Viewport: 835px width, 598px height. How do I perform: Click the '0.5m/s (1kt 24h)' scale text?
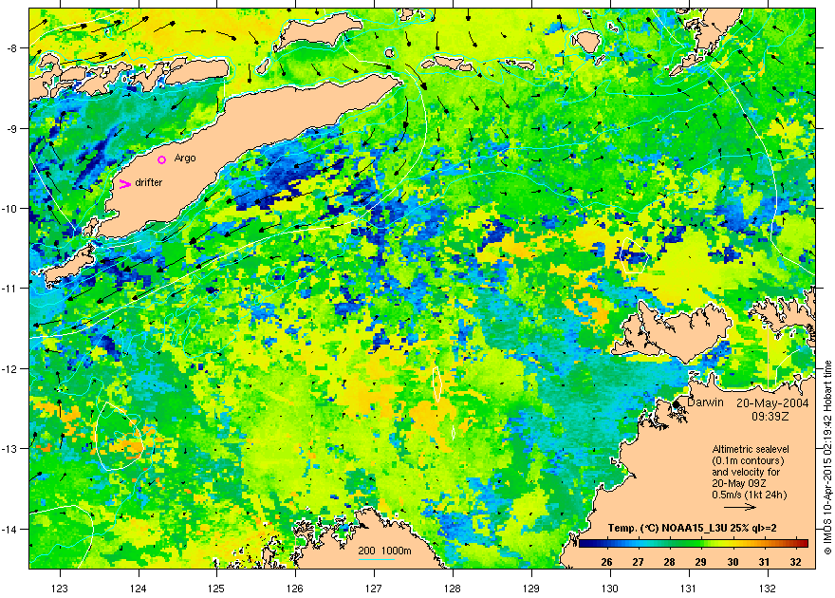pyautogui.click(x=750, y=495)
